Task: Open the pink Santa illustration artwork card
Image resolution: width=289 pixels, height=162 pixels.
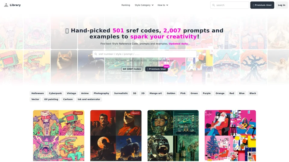Action: coord(230,136)
